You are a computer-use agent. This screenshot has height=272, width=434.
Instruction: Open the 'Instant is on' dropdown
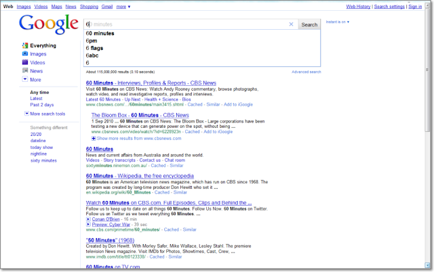click(338, 22)
